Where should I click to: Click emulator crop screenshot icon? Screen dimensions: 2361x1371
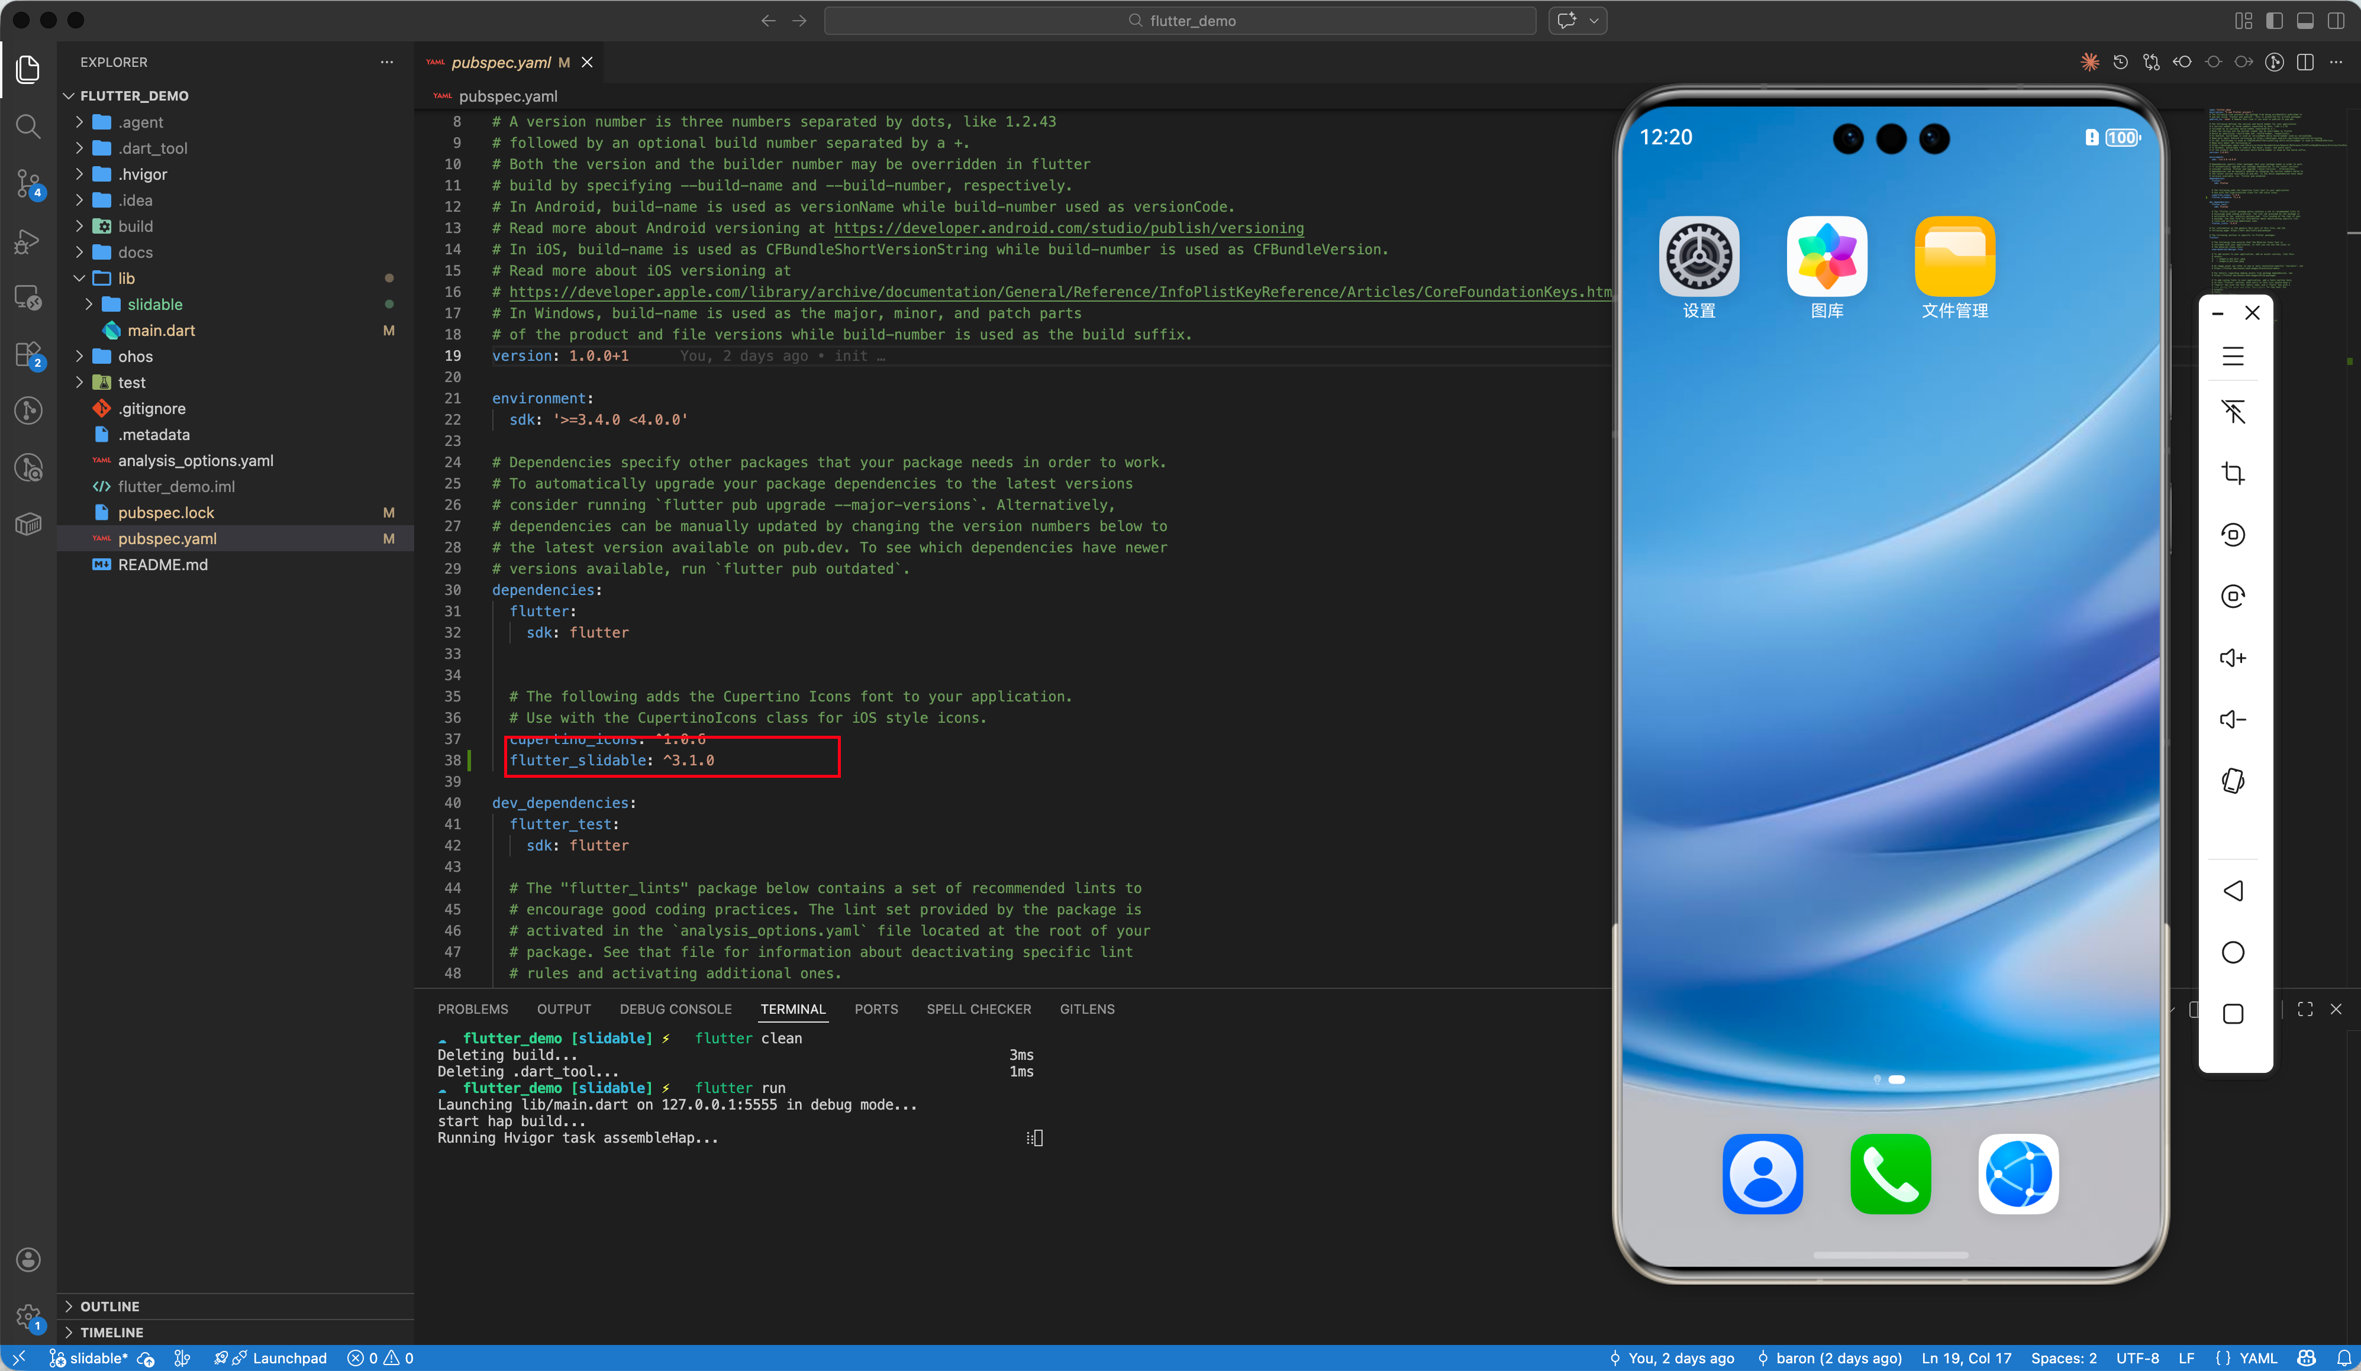click(x=2233, y=473)
